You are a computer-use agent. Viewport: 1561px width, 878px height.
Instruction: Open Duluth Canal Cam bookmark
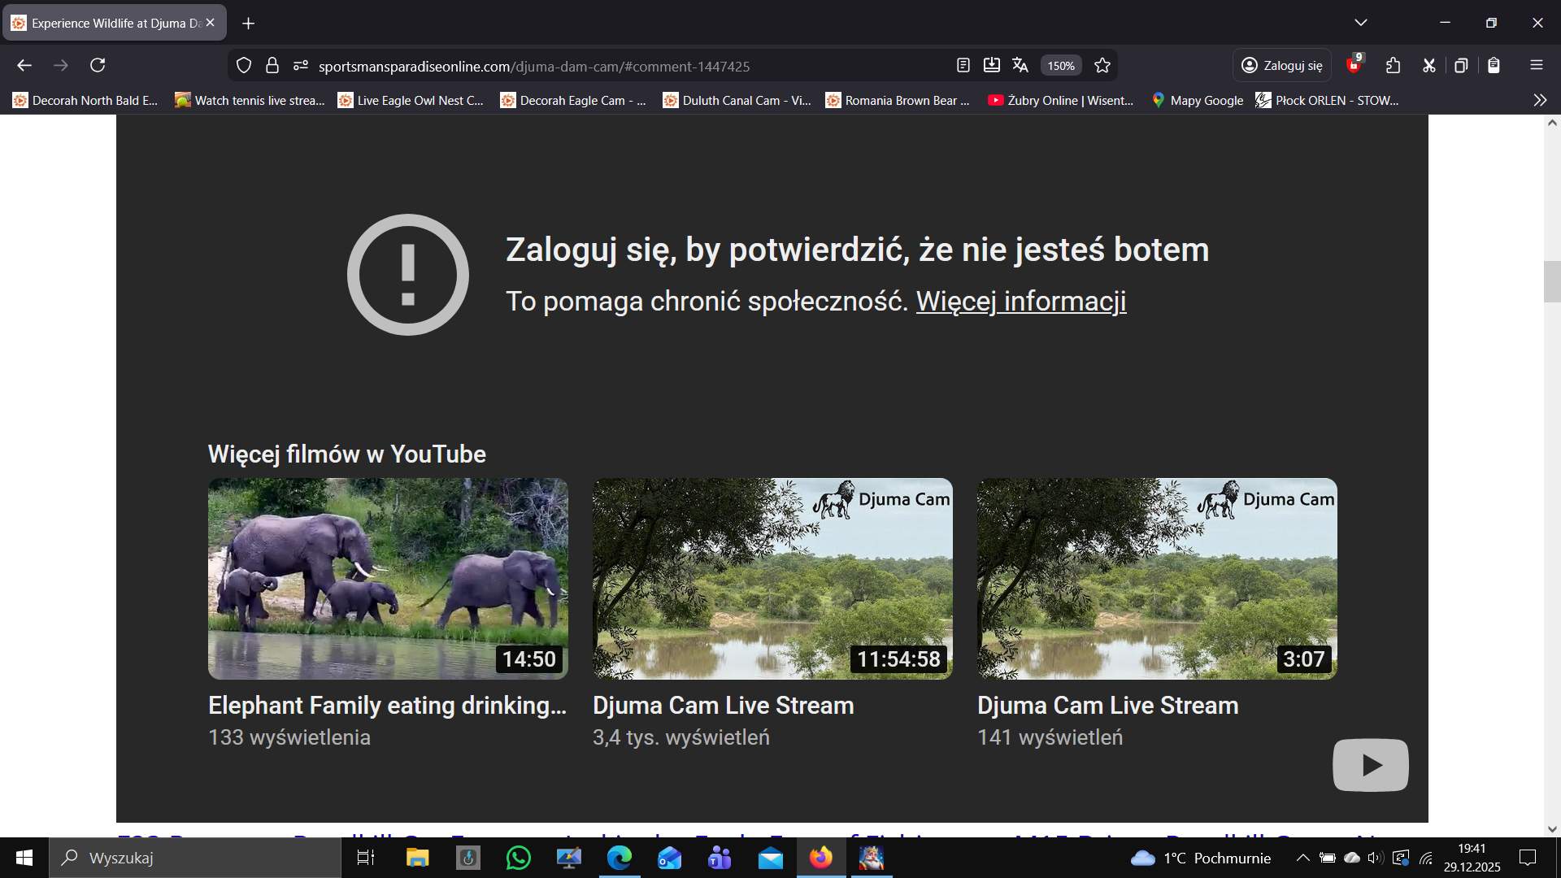click(737, 100)
